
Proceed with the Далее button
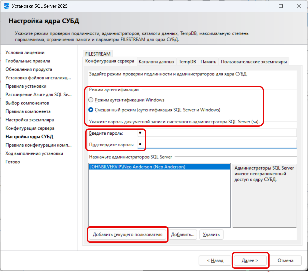point(250,261)
